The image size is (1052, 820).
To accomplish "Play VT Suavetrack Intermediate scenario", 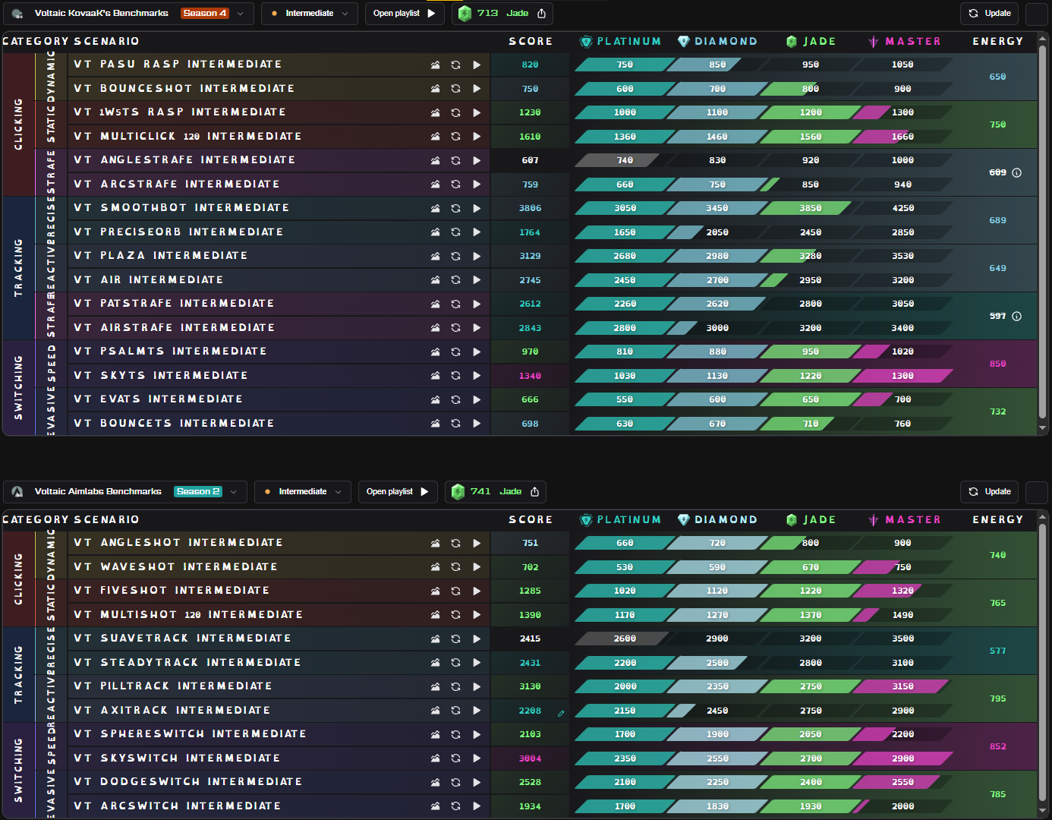I will [x=477, y=639].
